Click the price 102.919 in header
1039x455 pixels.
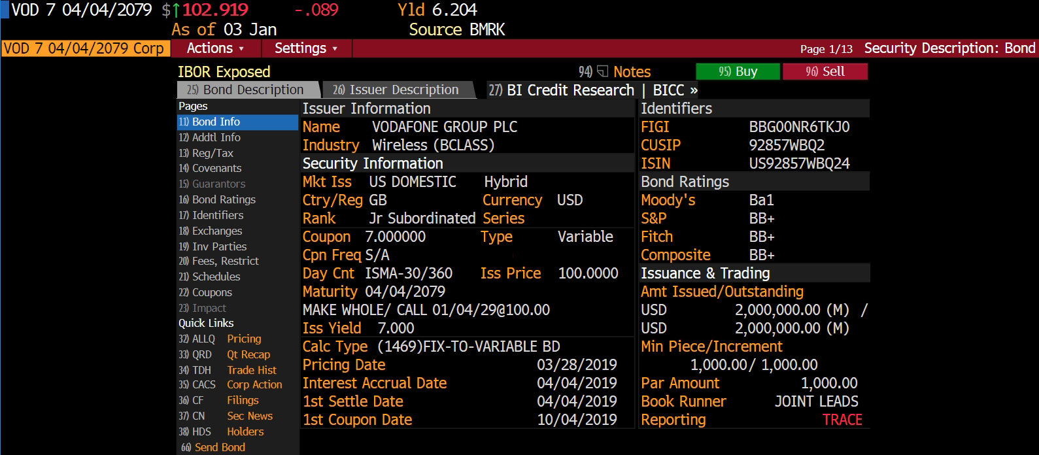[x=215, y=10]
